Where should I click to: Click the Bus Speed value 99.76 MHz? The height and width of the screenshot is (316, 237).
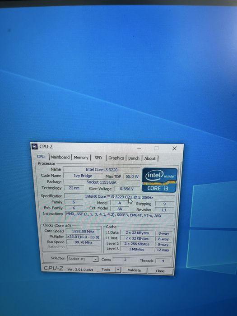(84, 242)
